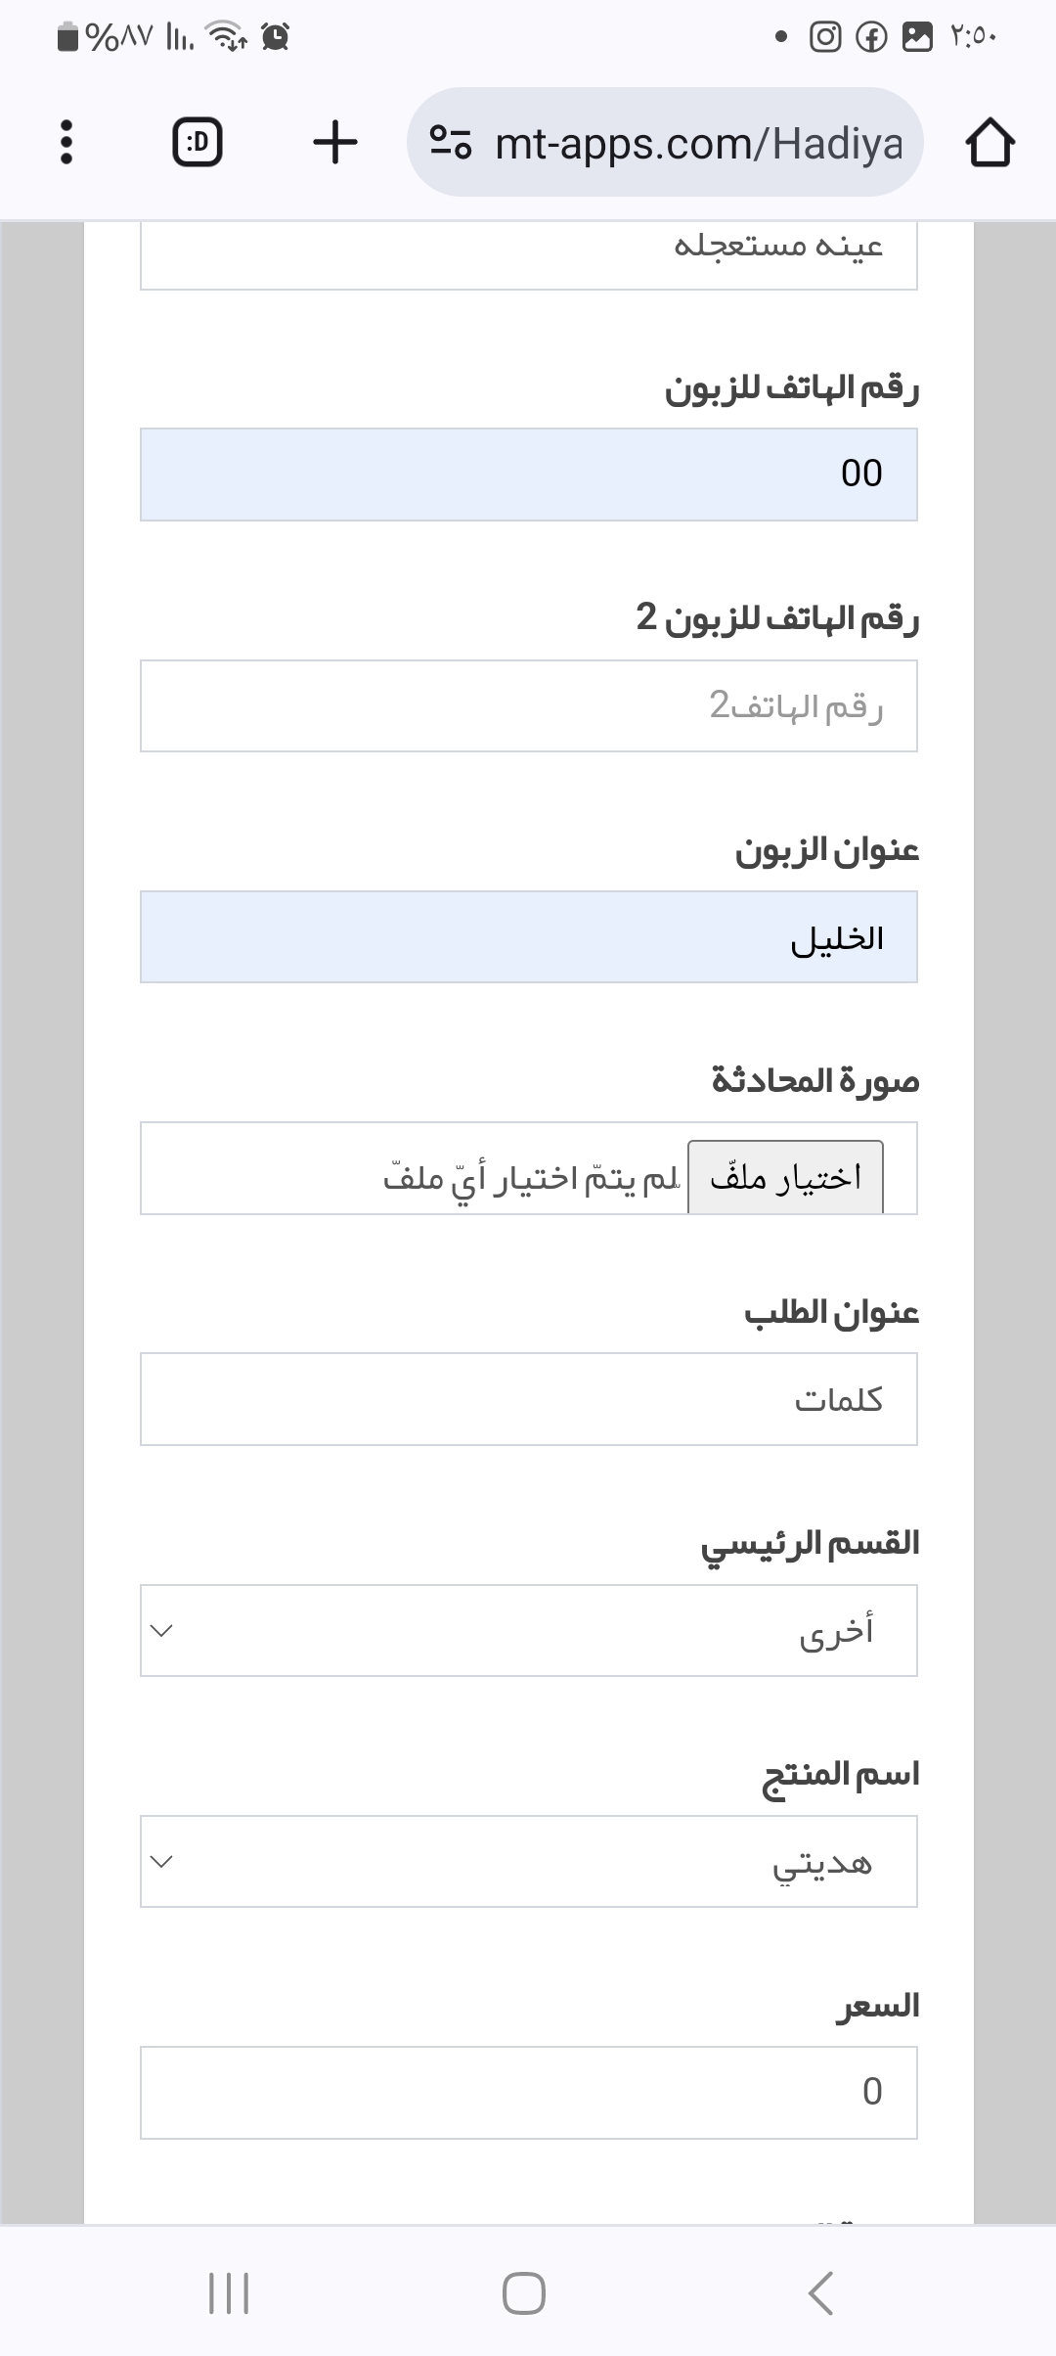The image size is (1056, 2356).
Task: Go to browser home page
Action: click(990, 143)
